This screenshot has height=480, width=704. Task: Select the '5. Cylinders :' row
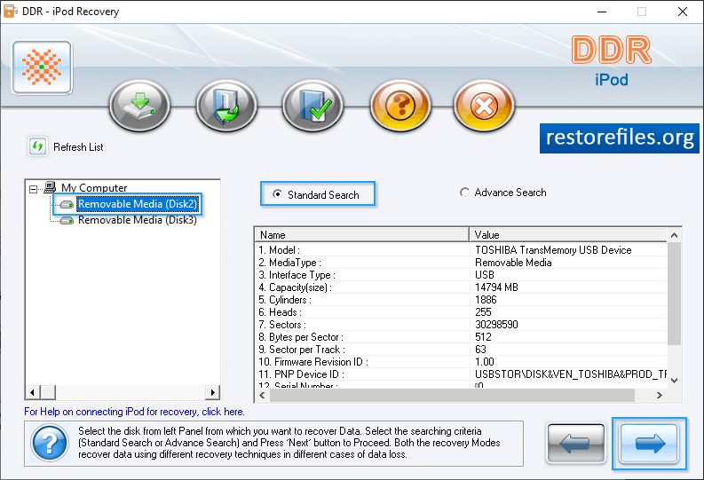(x=461, y=300)
